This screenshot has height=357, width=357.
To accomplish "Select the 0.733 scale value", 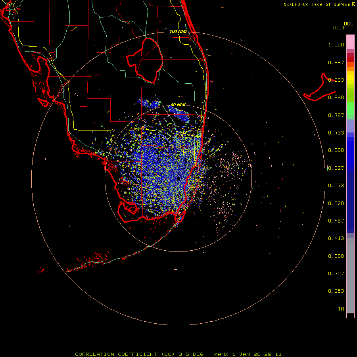I will point(336,133).
